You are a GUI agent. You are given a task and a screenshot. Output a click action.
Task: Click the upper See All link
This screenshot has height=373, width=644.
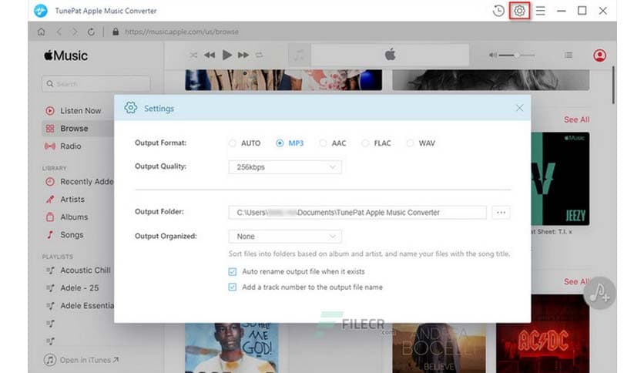[x=577, y=119]
